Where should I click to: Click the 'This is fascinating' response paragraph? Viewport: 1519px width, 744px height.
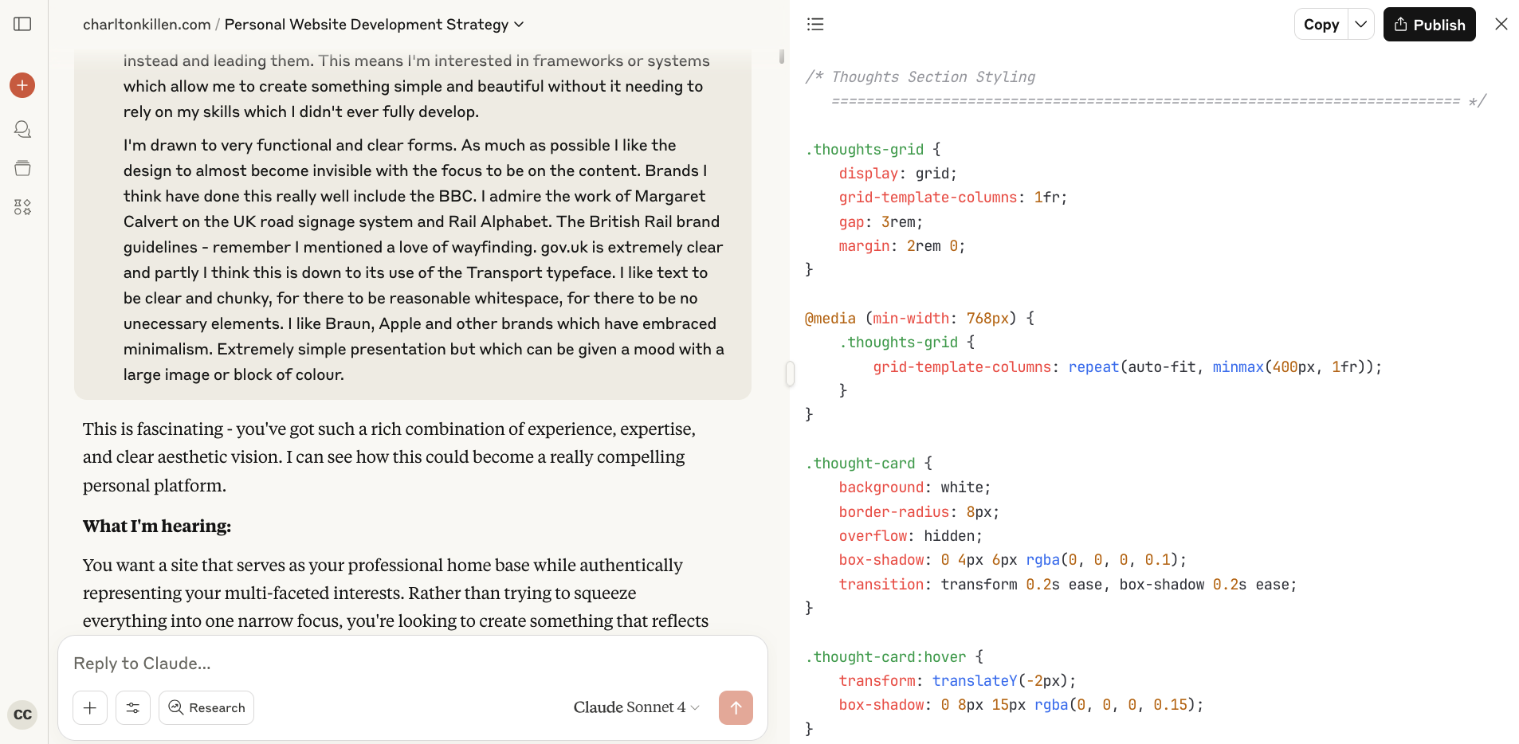pos(389,457)
